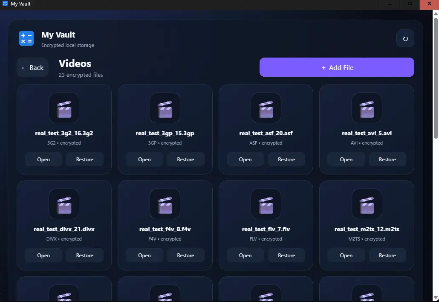
Task: Click the 'F4V • encrypted' label
Action: [x=165, y=239]
